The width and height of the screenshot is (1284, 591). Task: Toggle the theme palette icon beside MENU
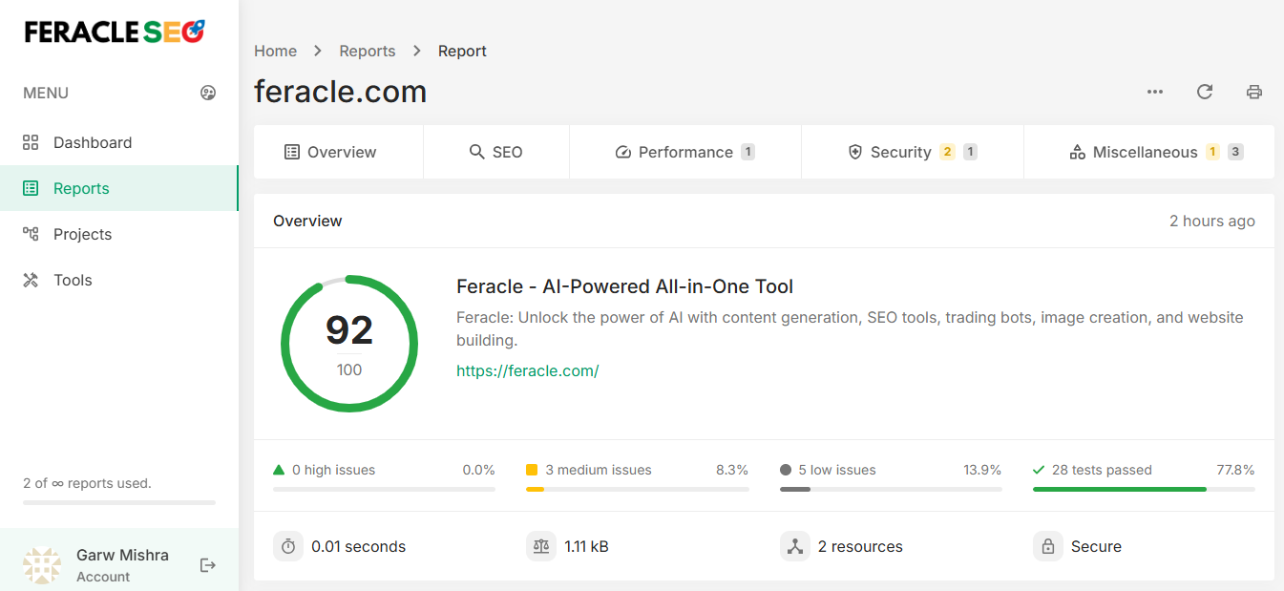click(x=208, y=93)
